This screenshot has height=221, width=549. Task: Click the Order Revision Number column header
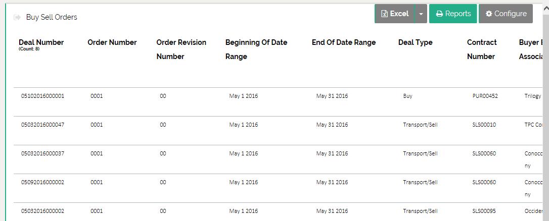[181, 49]
